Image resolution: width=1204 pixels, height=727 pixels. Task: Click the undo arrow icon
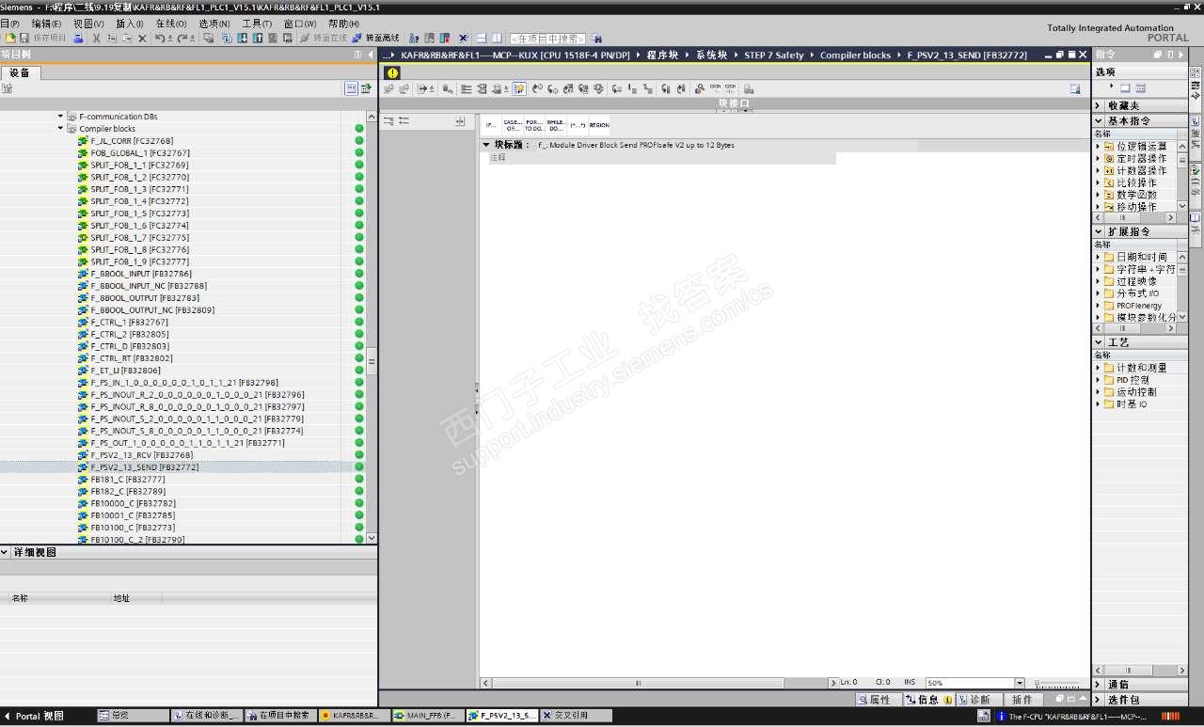click(161, 39)
